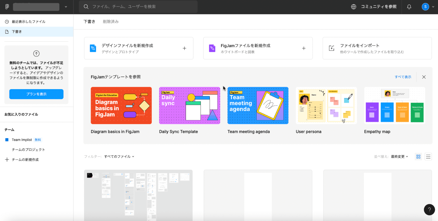Click FigJamテンプレートを参照 heading

(116, 77)
